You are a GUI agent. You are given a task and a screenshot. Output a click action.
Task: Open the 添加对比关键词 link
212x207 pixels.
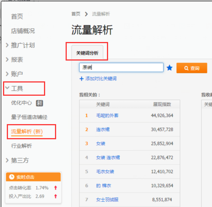point(101,79)
